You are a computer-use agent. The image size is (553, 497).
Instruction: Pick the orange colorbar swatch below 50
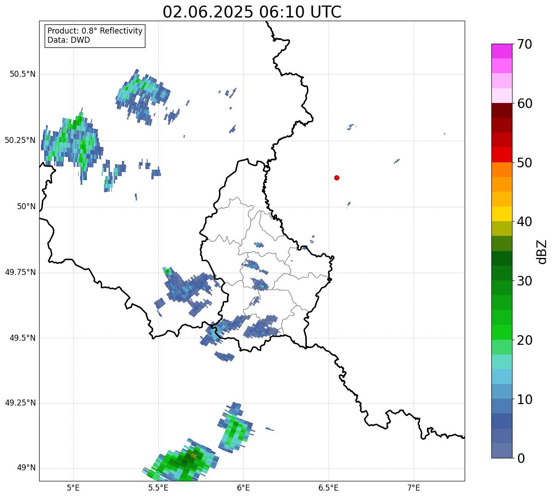click(x=501, y=169)
